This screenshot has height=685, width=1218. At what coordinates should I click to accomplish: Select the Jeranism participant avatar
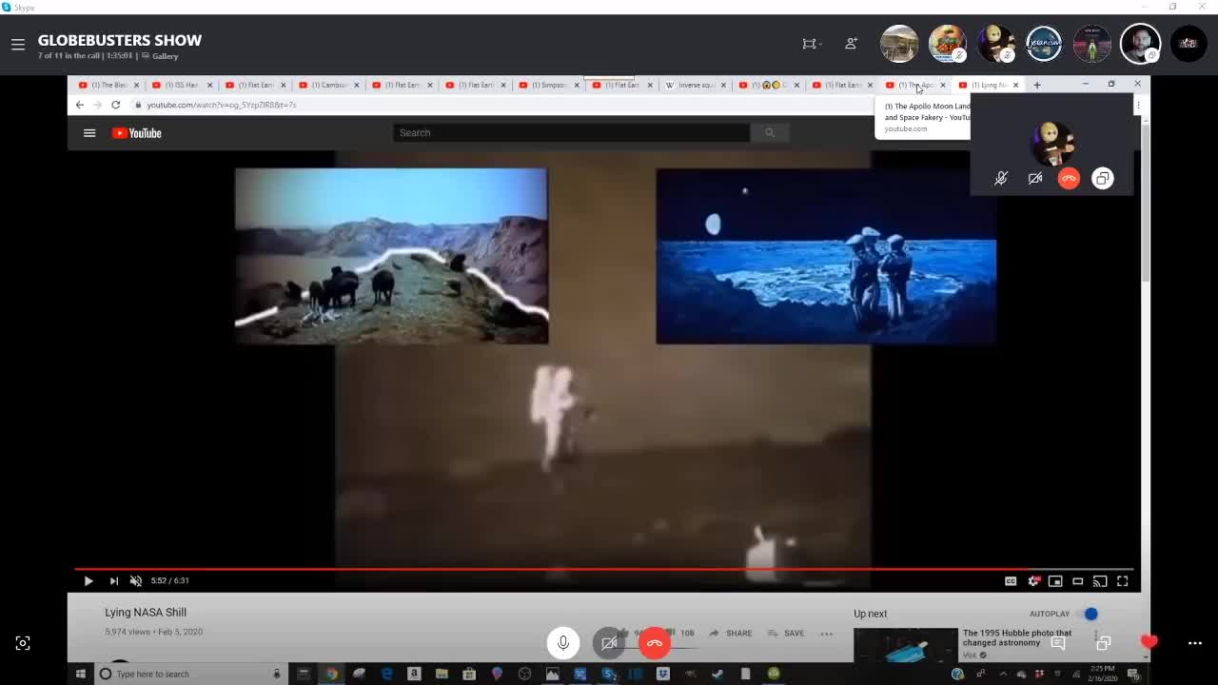point(1044,44)
